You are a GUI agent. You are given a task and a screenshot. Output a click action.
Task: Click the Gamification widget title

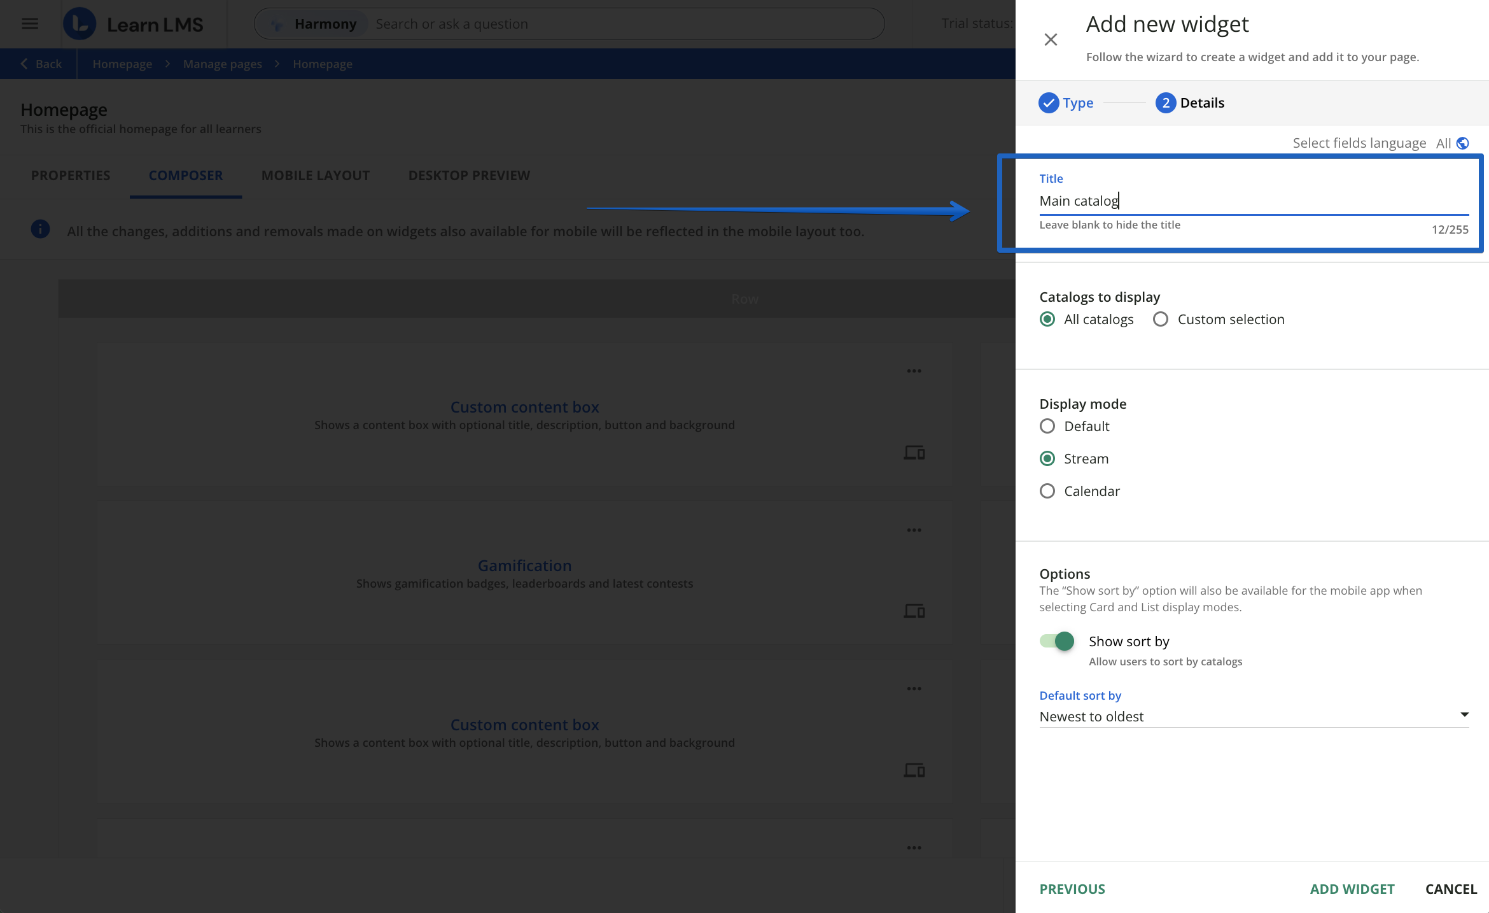point(524,565)
